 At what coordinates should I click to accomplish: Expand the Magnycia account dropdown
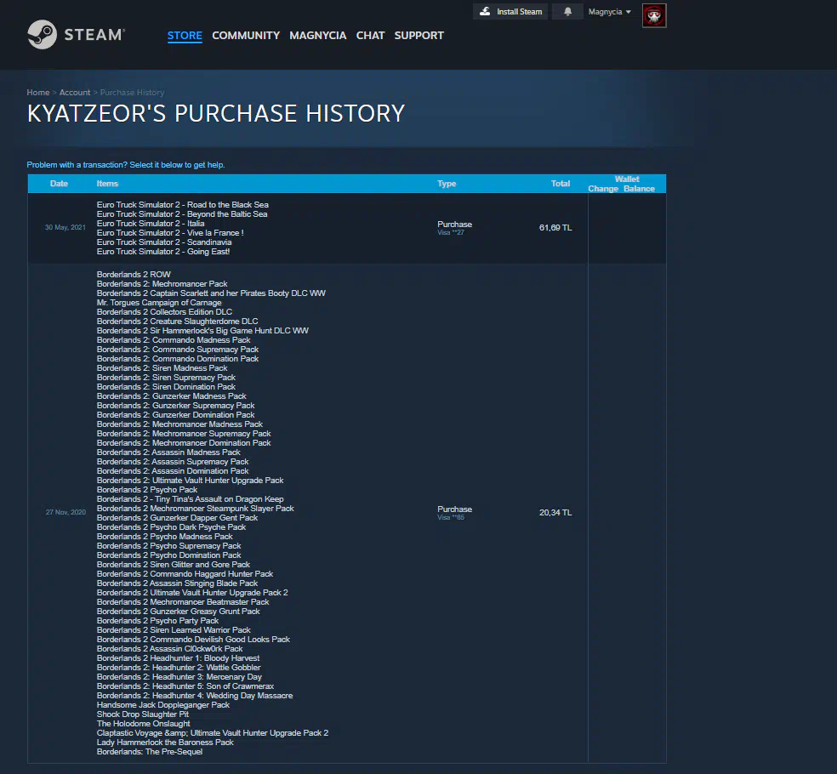(x=610, y=12)
